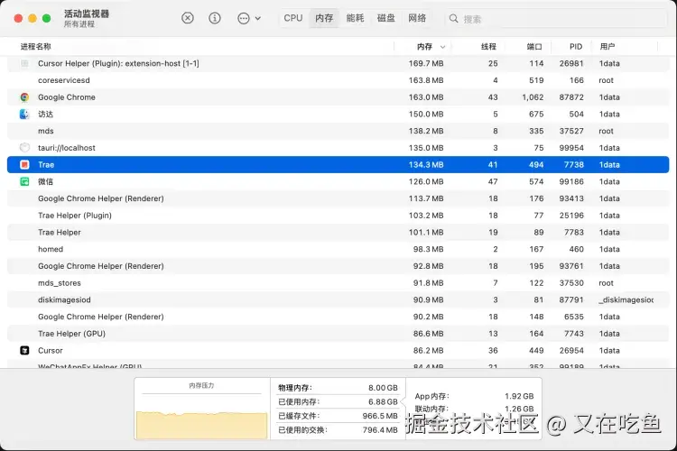The height and width of the screenshot is (451, 677).
Task: Switch to the CPU tab
Action: (x=293, y=18)
